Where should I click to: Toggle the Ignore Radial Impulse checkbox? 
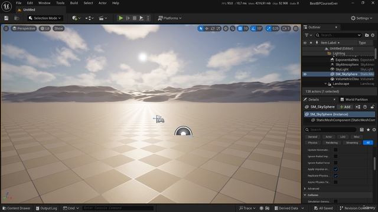pyautogui.click(x=335, y=156)
